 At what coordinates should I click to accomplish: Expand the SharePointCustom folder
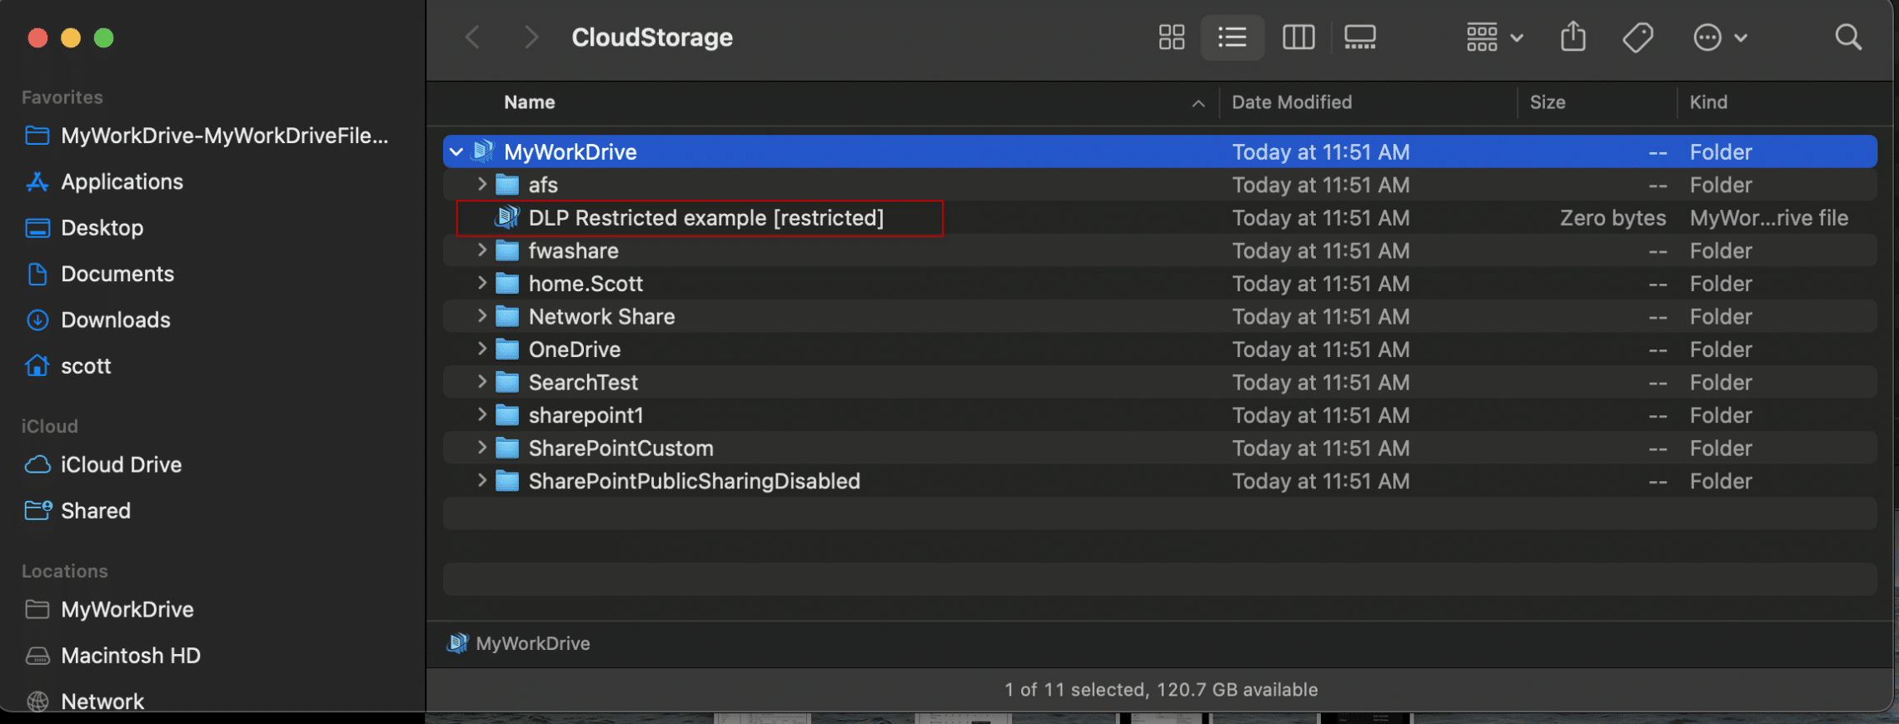pos(481,448)
